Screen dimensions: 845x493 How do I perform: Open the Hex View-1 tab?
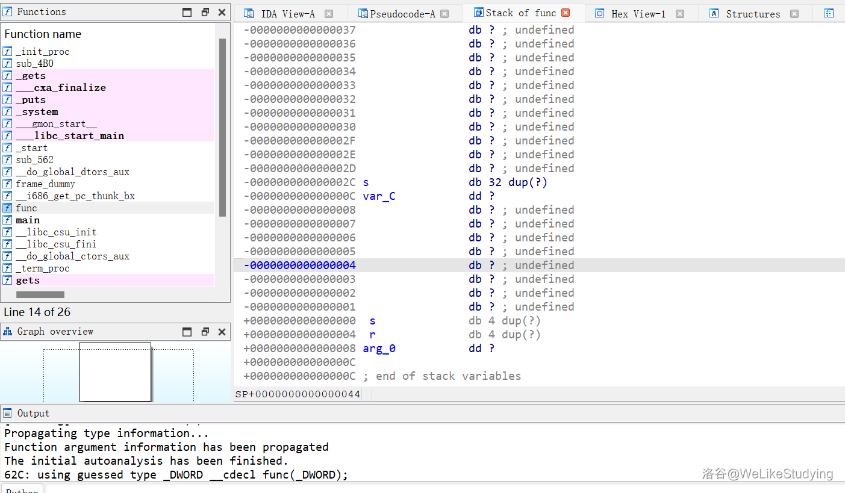click(x=638, y=14)
